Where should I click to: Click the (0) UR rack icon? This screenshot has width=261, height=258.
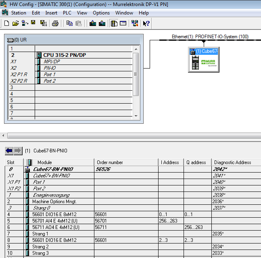tap(10, 40)
